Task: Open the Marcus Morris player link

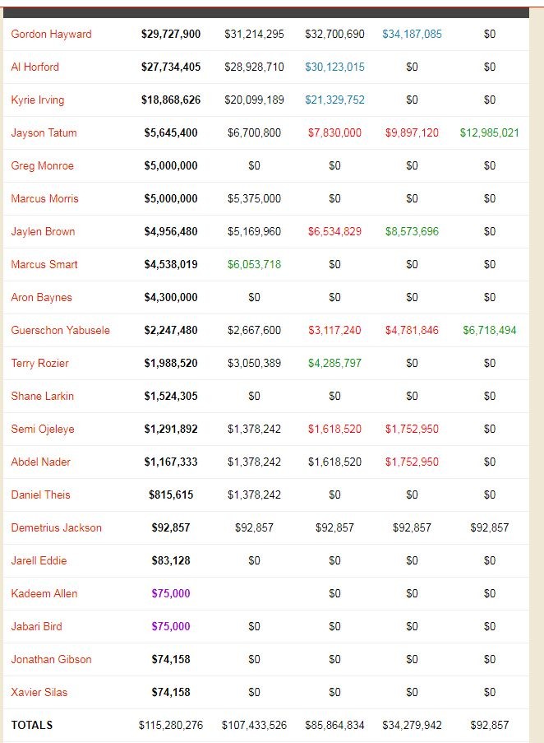Action: tap(44, 198)
